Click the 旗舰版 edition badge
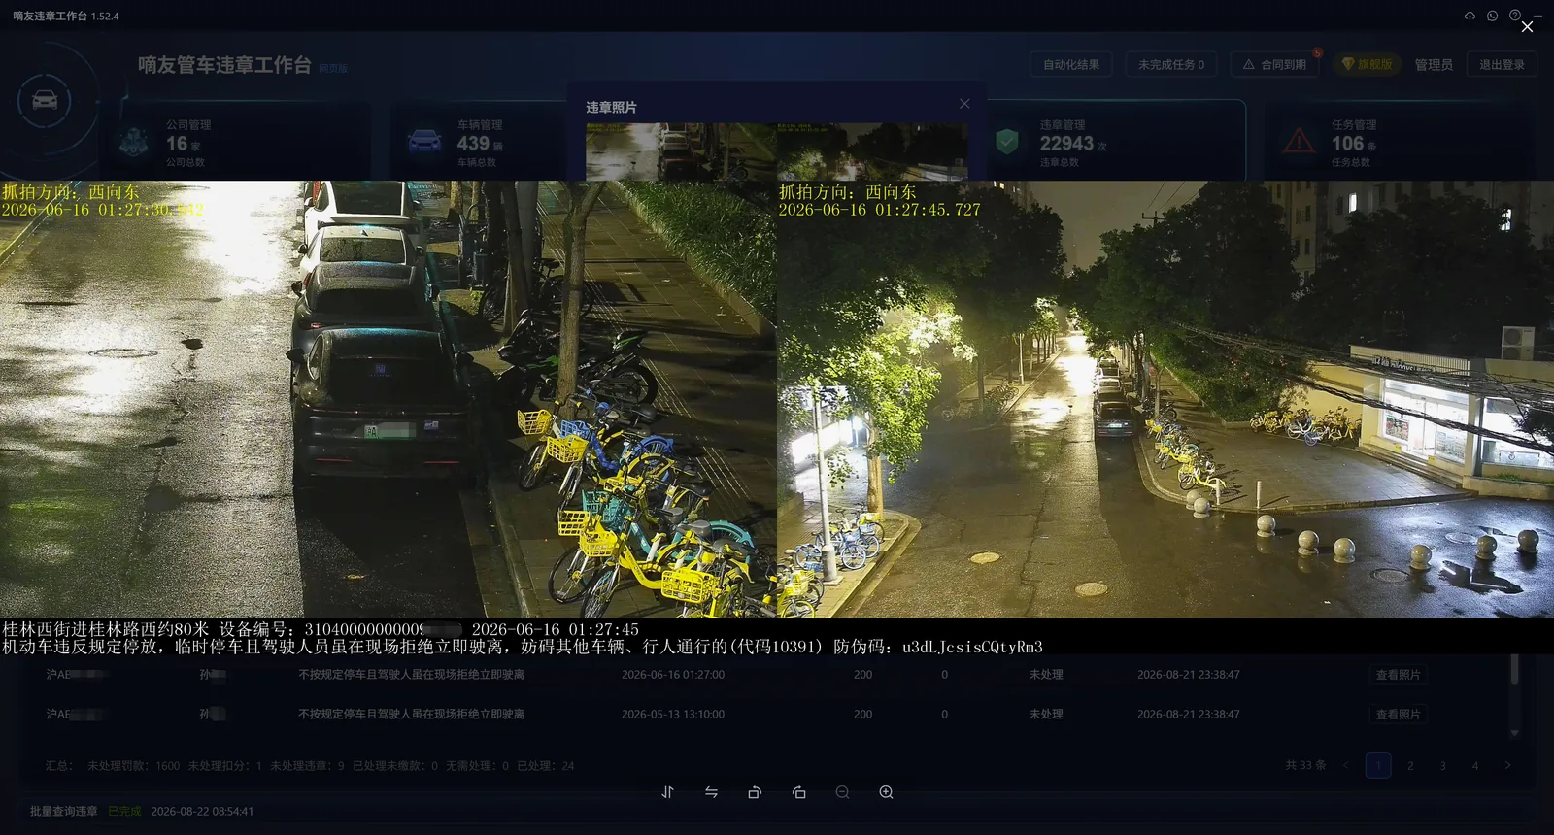Image resolution: width=1554 pixels, height=835 pixels. [1367, 64]
